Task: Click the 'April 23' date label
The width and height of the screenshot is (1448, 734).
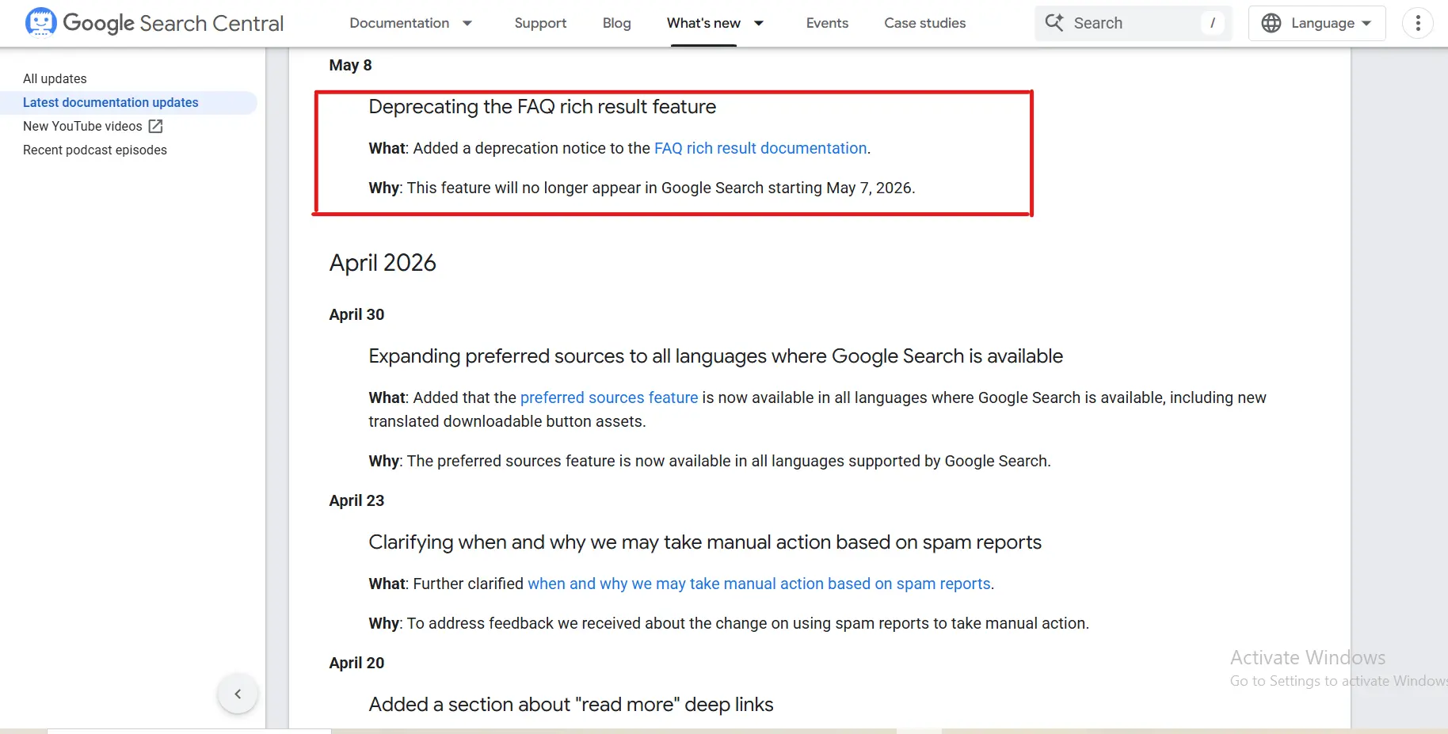Action: tap(356, 500)
